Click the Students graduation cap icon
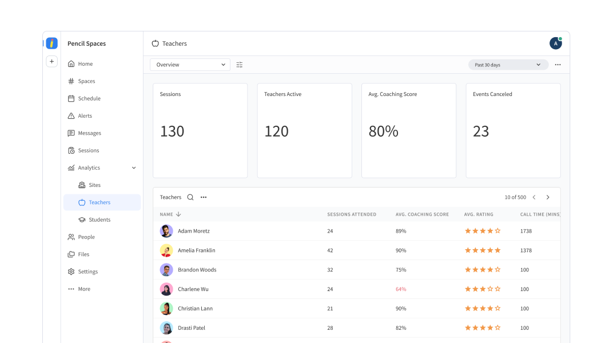613x343 pixels. click(82, 220)
